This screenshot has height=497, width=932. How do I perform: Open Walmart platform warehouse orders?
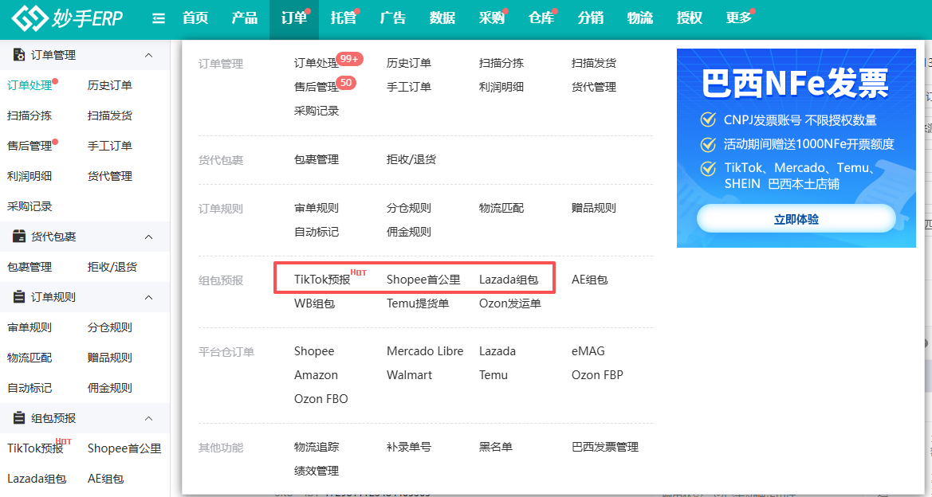click(410, 374)
